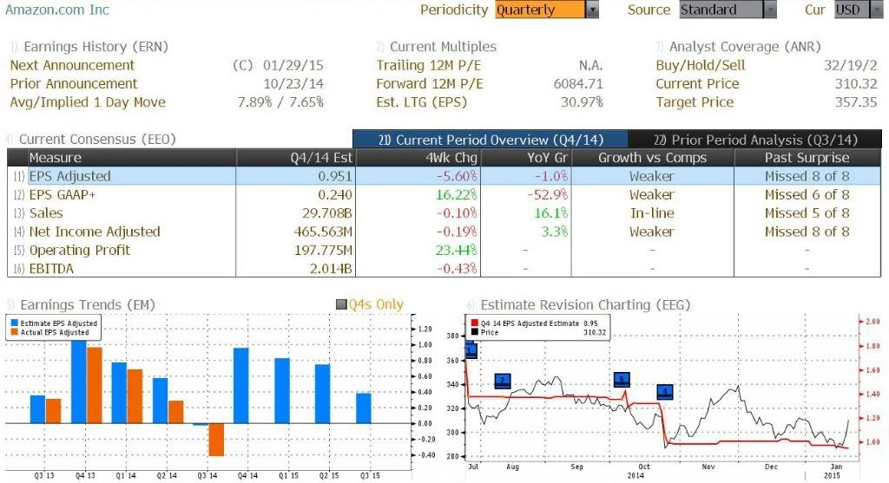Click the orange Actual EPS Adjusted legend swatch
Screen dimensions: 889x483
tap(14, 332)
